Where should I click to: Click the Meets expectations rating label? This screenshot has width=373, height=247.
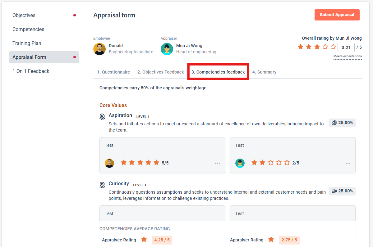coord(348,56)
